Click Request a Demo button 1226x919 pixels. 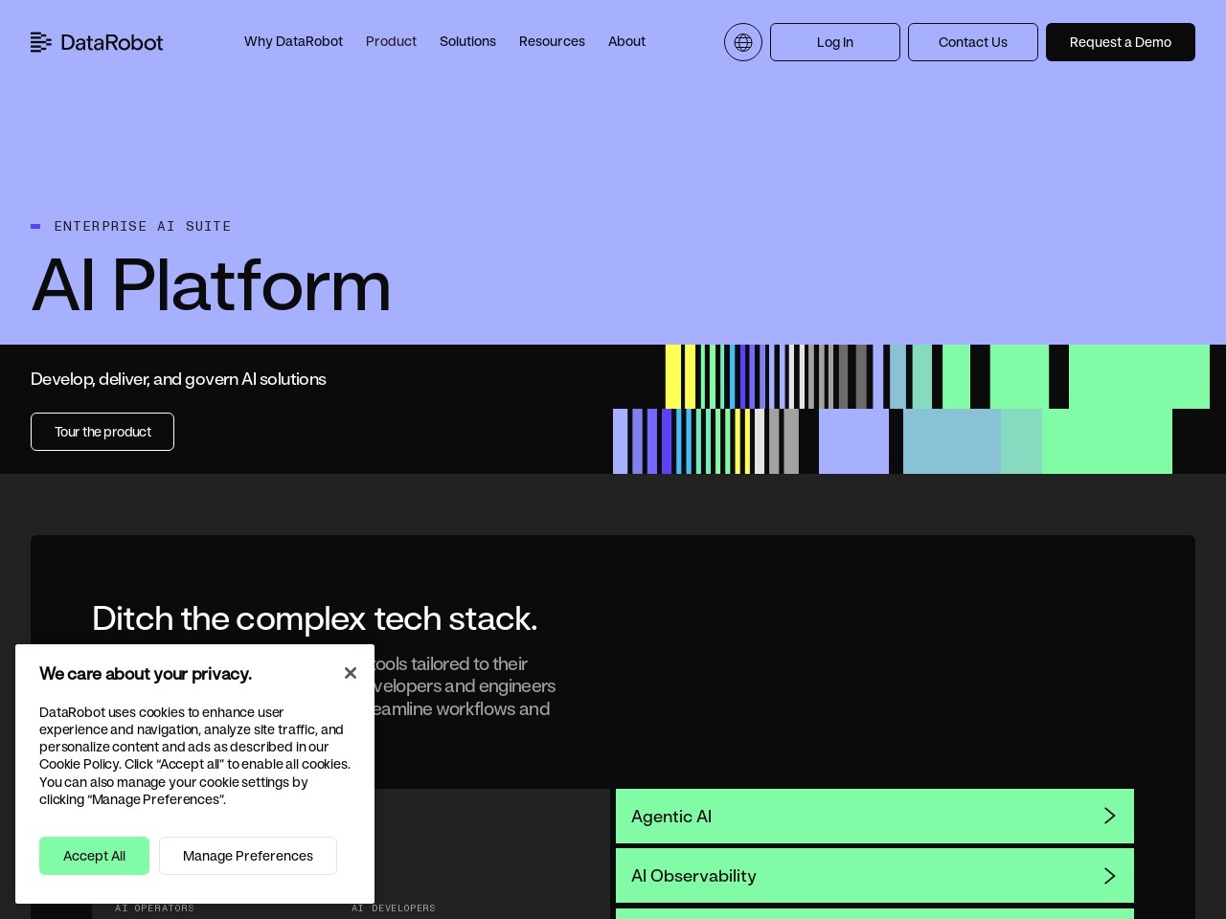click(x=1121, y=42)
